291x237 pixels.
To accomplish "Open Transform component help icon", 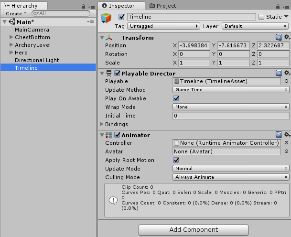I will pyautogui.click(x=279, y=37).
